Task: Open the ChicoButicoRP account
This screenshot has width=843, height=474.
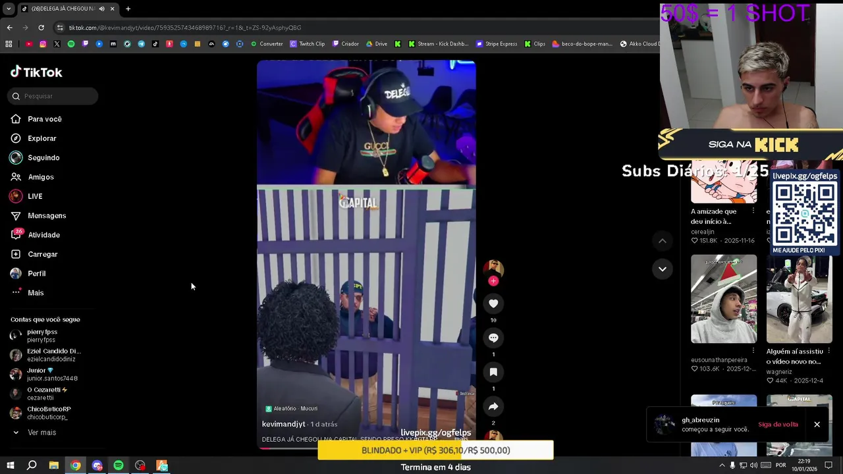Action: (x=40, y=413)
